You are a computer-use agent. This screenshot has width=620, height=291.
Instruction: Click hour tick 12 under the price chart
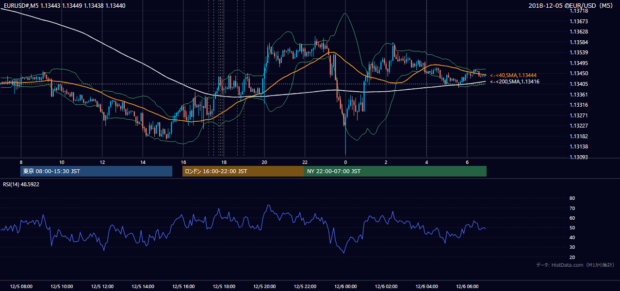(102, 162)
